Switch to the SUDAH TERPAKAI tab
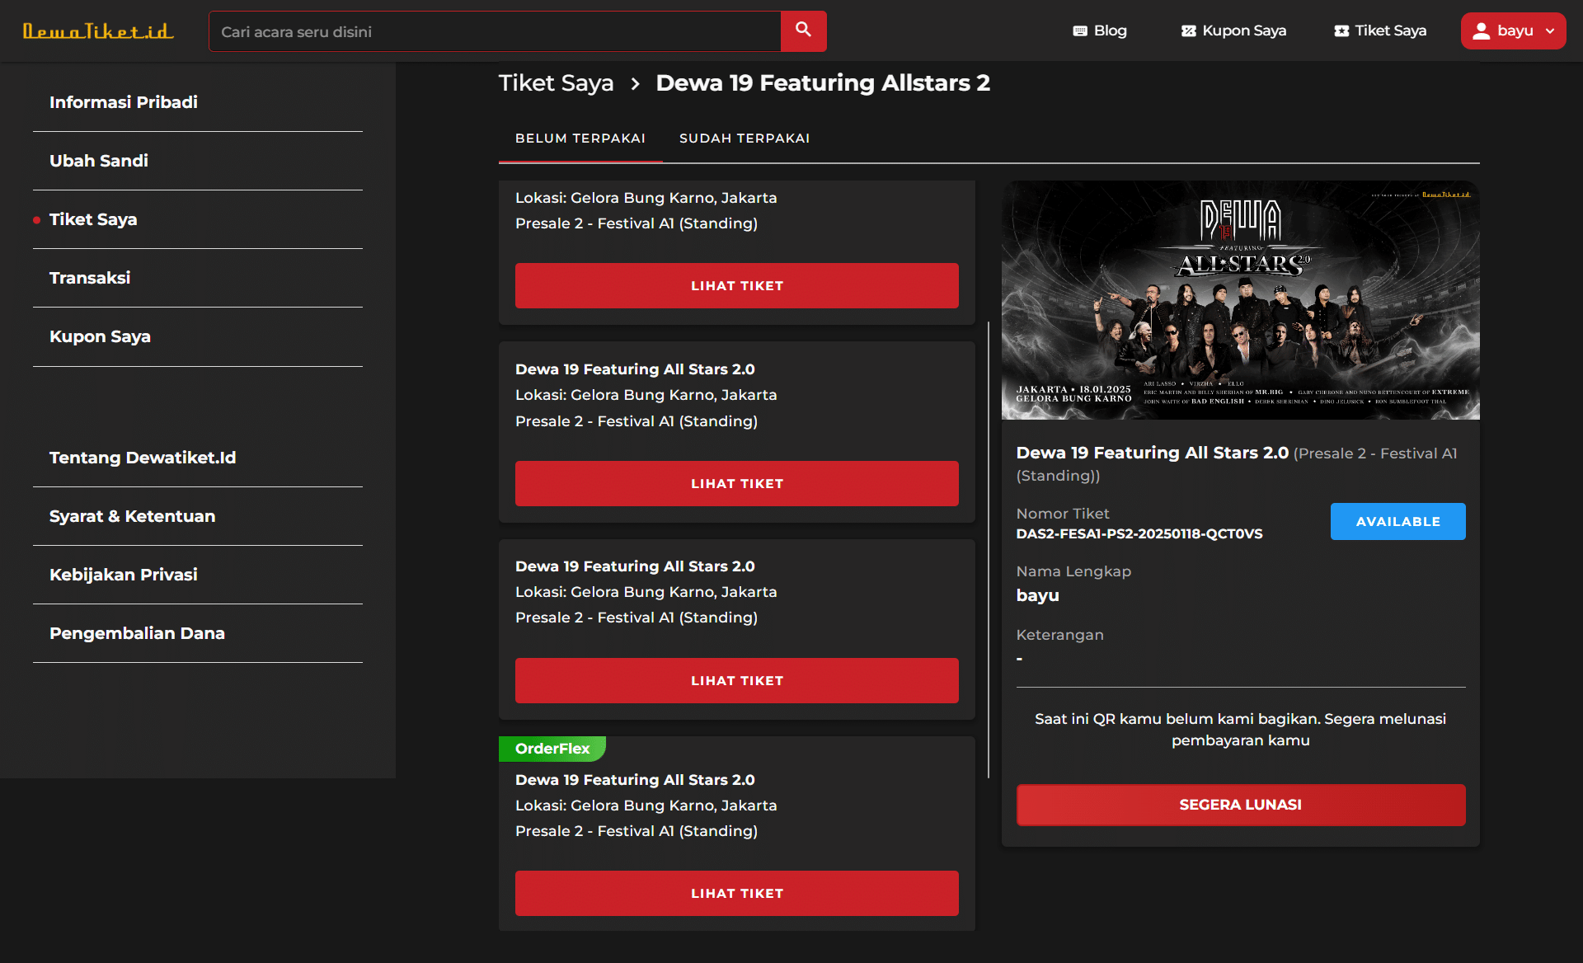Image resolution: width=1583 pixels, height=963 pixels. [x=745, y=139]
